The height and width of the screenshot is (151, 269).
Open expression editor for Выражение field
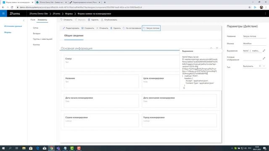click(264, 51)
